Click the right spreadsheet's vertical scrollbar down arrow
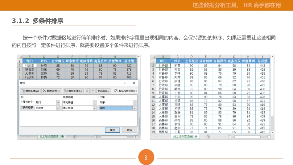 [x=272, y=132]
